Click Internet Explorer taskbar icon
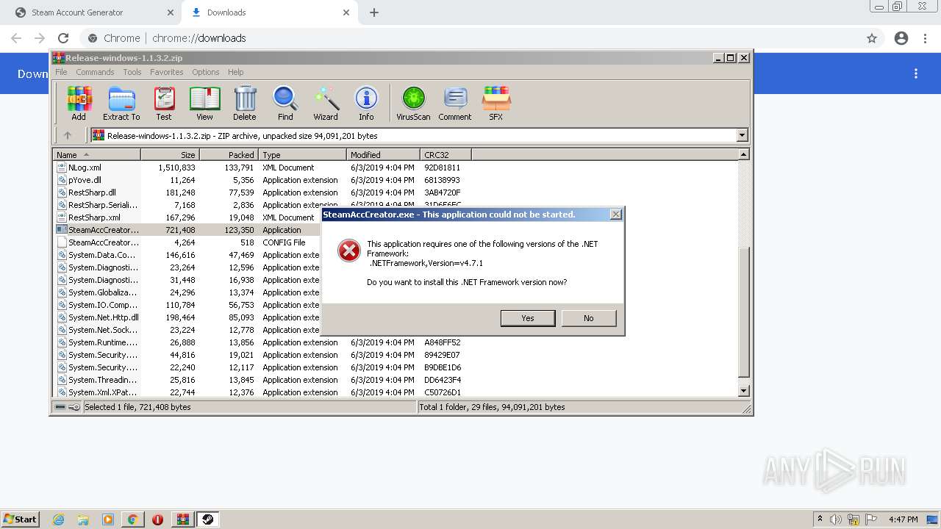 click(x=58, y=519)
